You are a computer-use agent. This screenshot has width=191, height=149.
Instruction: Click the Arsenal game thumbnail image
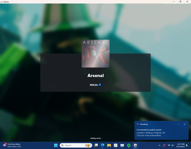click(95, 53)
